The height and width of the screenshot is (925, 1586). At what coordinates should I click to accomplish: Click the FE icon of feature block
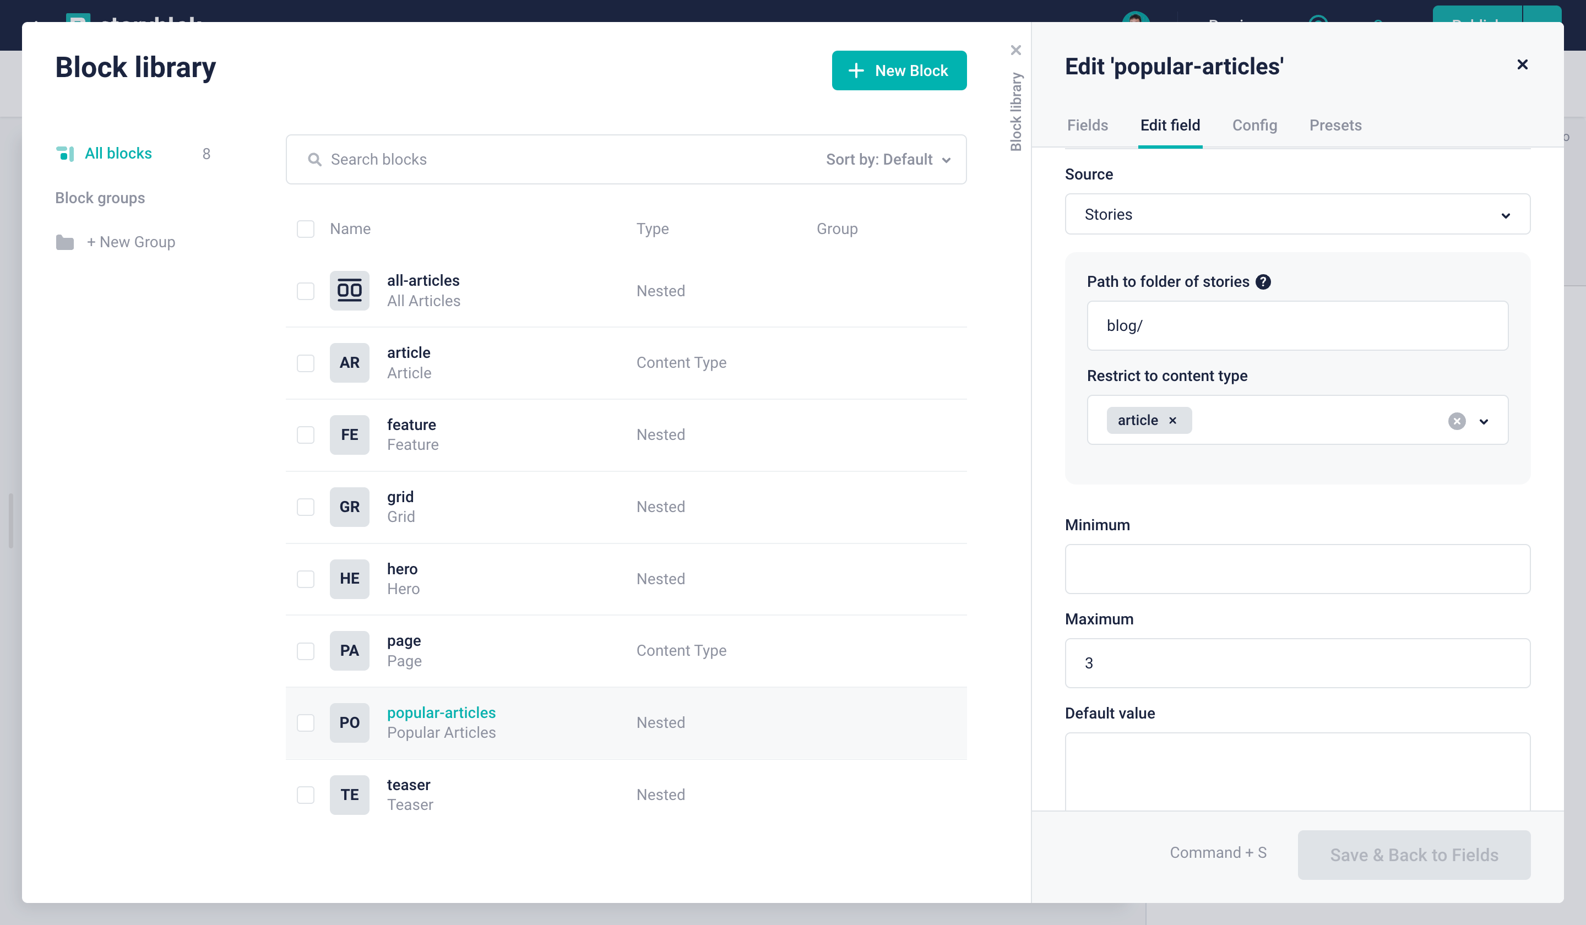pos(349,435)
